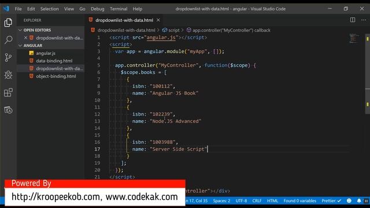
Task: Open the Search view icon
Action: (x=8, y=40)
